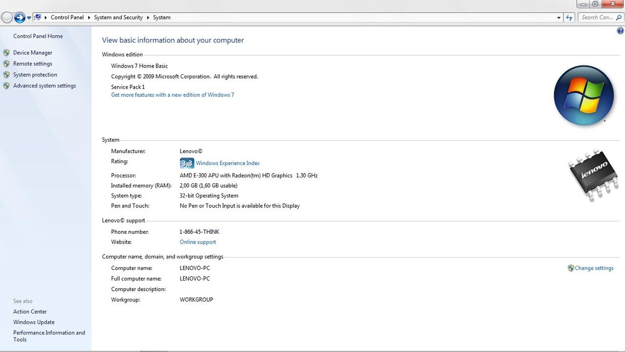Click the Windows logo orb image
Image resolution: width=625 pixels, height=352 pixels.
(x=583, y=95)
